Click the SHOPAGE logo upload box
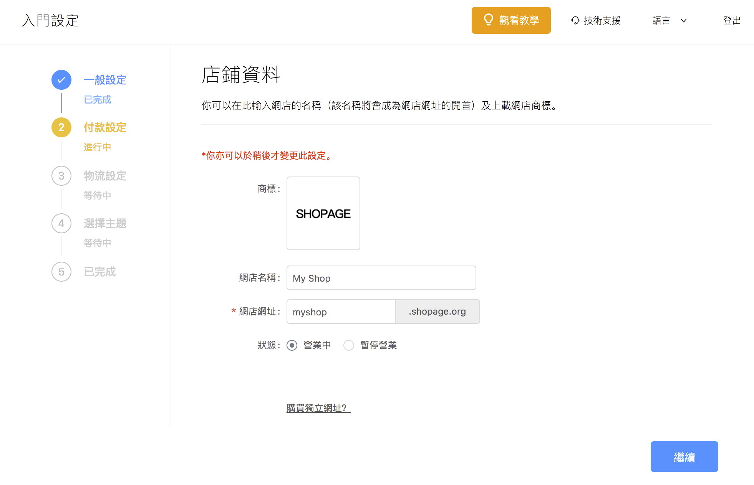 (x=323, y=213)
